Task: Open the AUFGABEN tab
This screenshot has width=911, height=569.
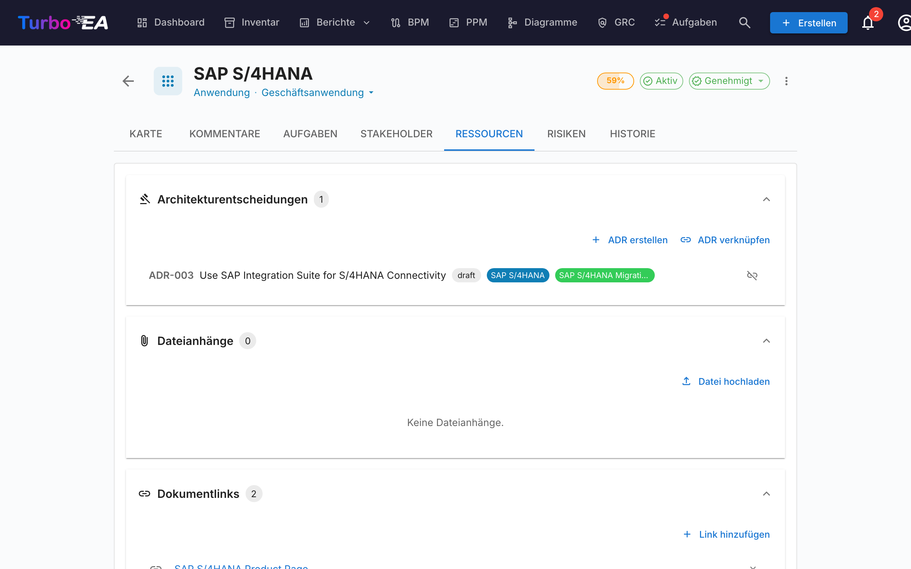Action: [310, 134]
